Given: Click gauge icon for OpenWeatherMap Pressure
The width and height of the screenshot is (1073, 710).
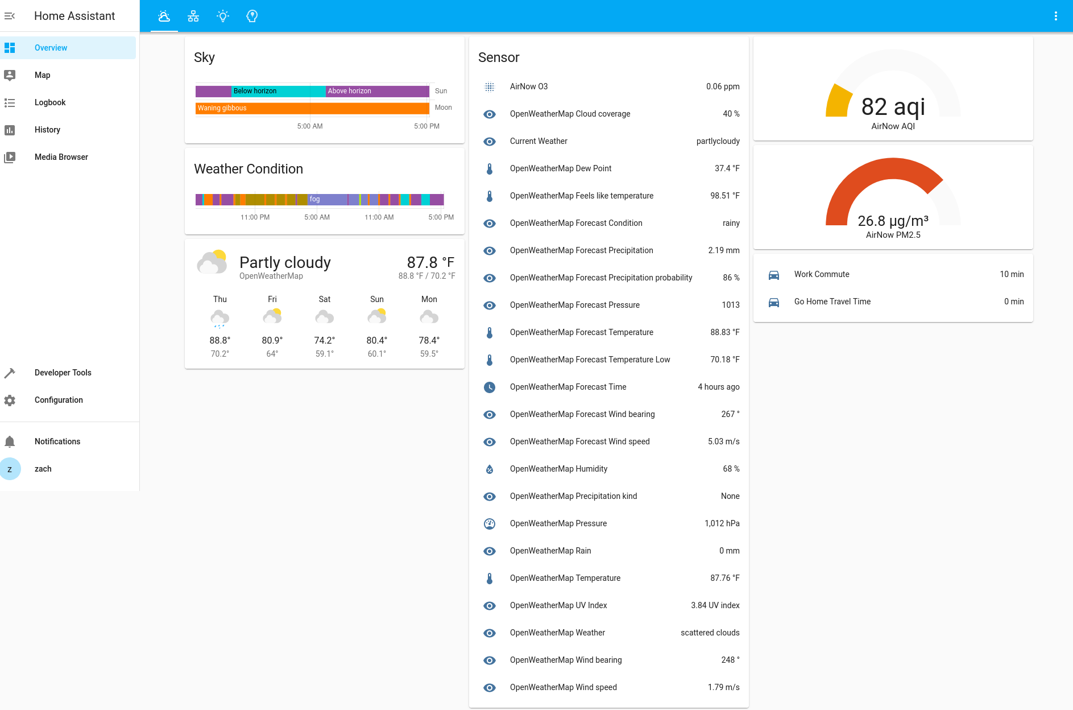Looking at the screenshot, I should (x=490, y=523).
